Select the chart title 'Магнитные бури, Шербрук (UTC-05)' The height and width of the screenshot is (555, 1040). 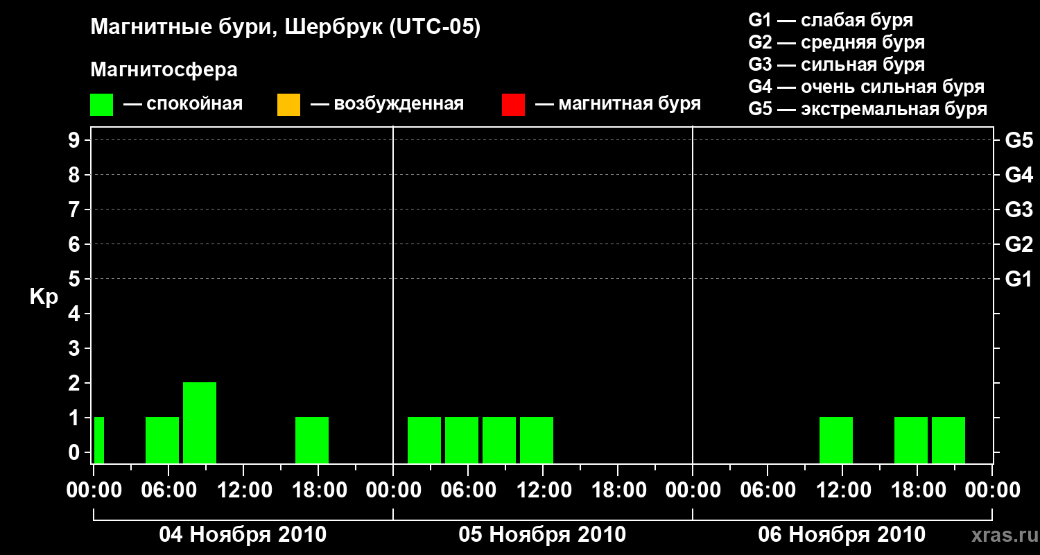point(286,28)
